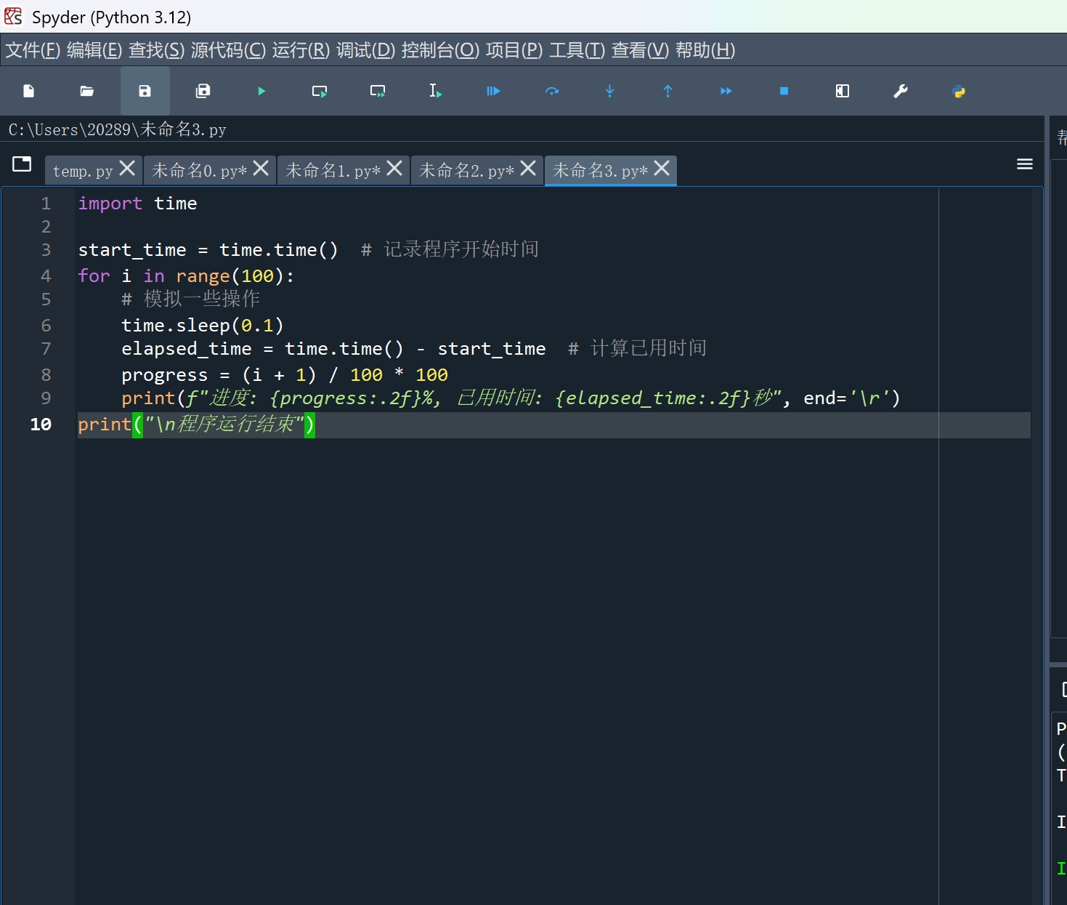
Task: Start debugging the file
Action: (494, 91)
